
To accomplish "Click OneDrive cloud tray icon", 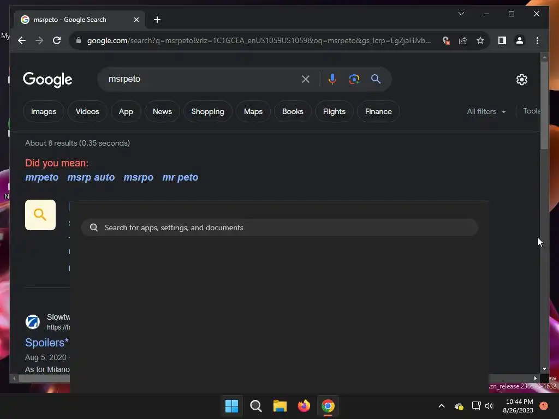I will (x=459, y=406).
